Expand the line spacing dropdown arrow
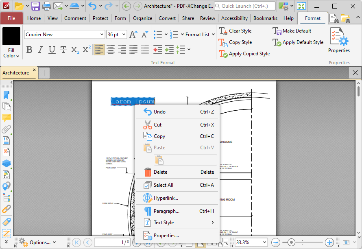The image size is (362, 249). pyautogui.click(x=189, y=49)
